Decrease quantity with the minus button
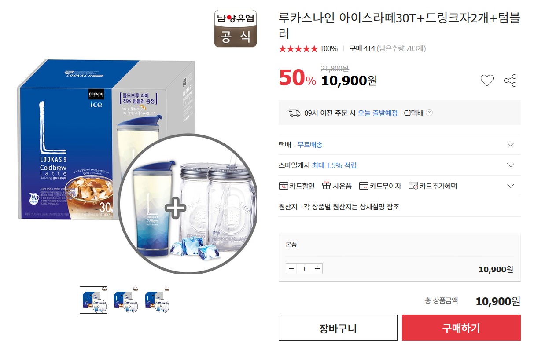534x355 pixels. [x=291, y=269]
